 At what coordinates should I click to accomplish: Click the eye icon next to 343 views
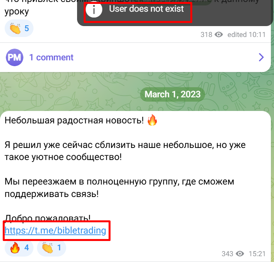[x=240, y=253]
